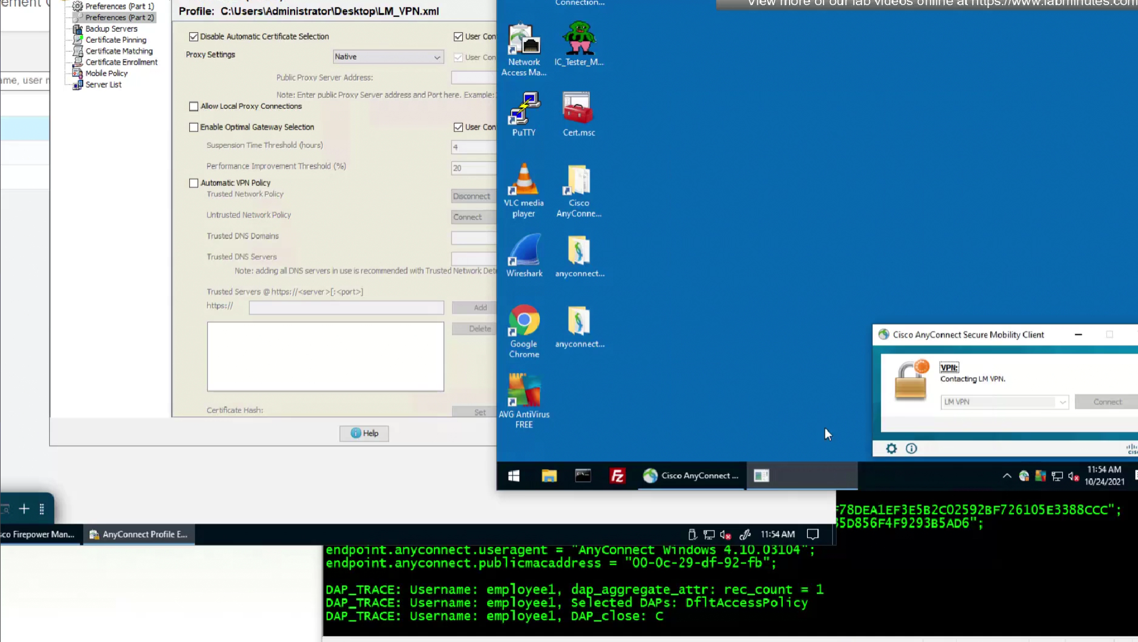
Task: Select Server List in the profile tree
Action: [103, 84]
